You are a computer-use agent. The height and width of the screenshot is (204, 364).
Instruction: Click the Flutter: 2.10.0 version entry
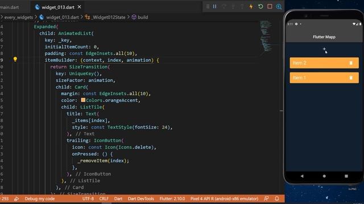click(x=172, y=199)
